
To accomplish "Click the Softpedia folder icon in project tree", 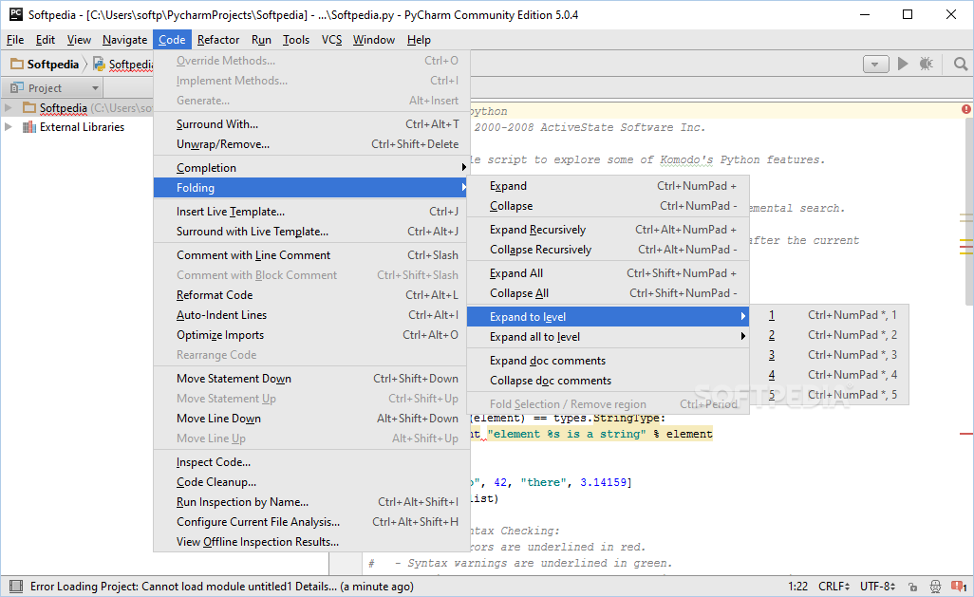I will pyautogui.click(x=29, y=107).
